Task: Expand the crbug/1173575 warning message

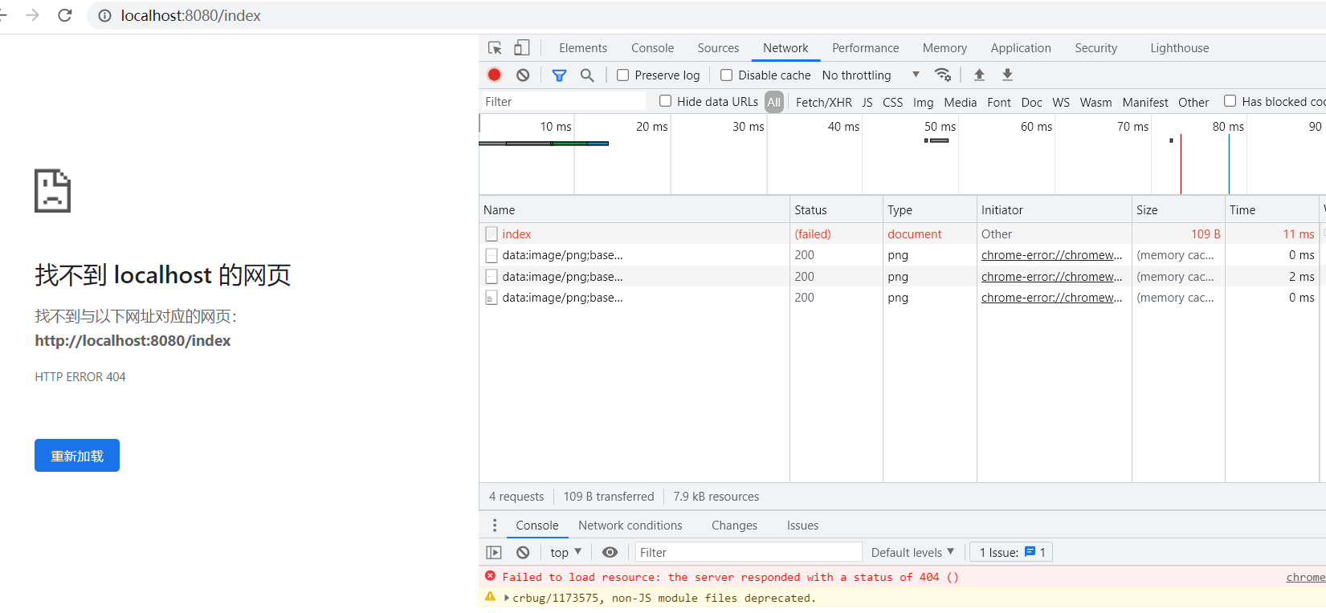Action: pos(507,598)
